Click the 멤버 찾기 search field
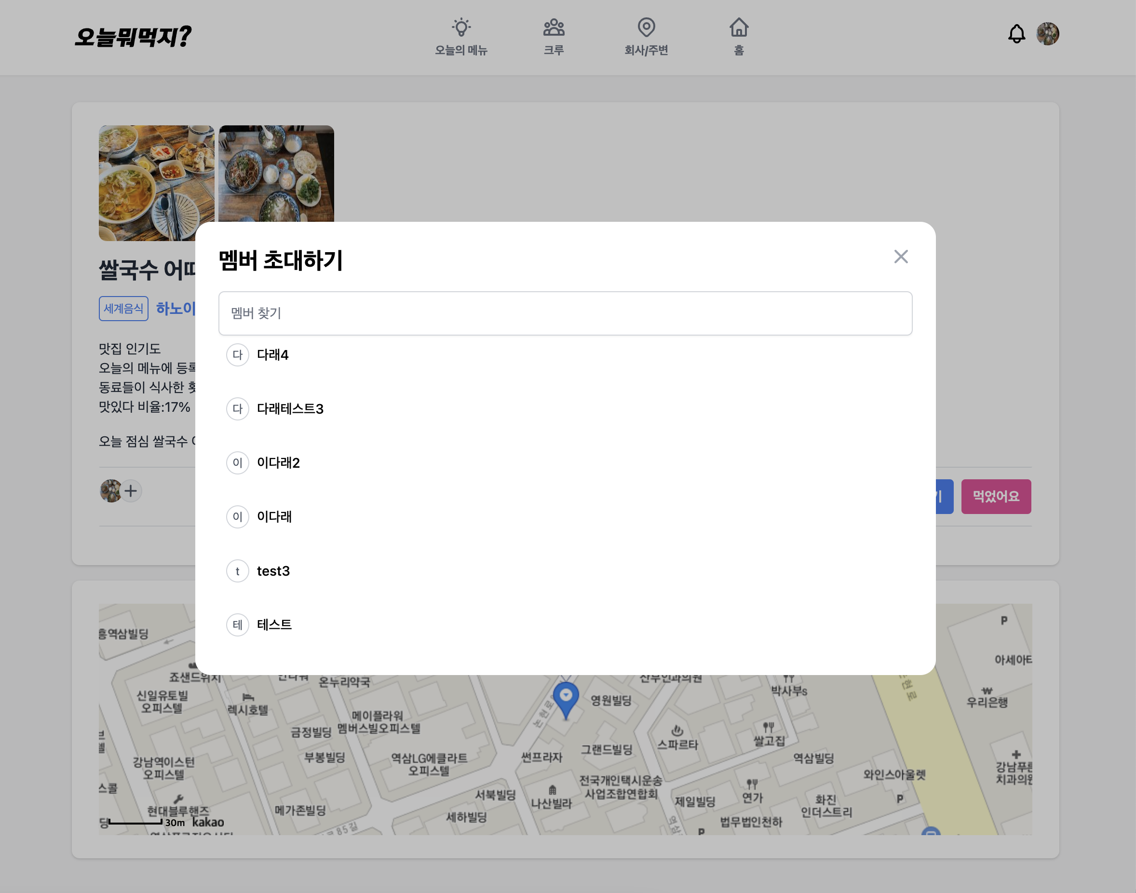Screen dimensions: 1136x893 point(565,313)
